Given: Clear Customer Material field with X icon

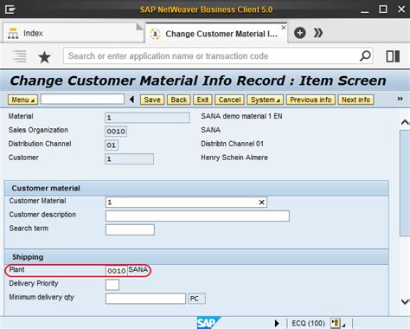Looking at the screenshot, I should click(x=261, y=203).
